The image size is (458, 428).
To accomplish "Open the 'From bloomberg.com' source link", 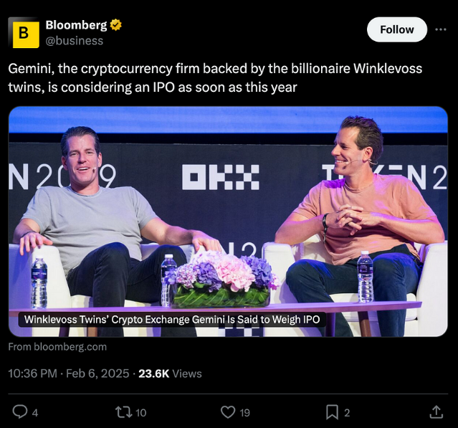I will tap(57, 347).
